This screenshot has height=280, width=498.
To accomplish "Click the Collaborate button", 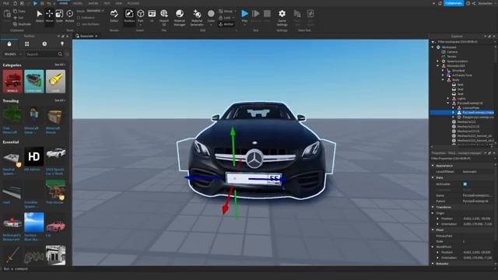I will (454, 3).
